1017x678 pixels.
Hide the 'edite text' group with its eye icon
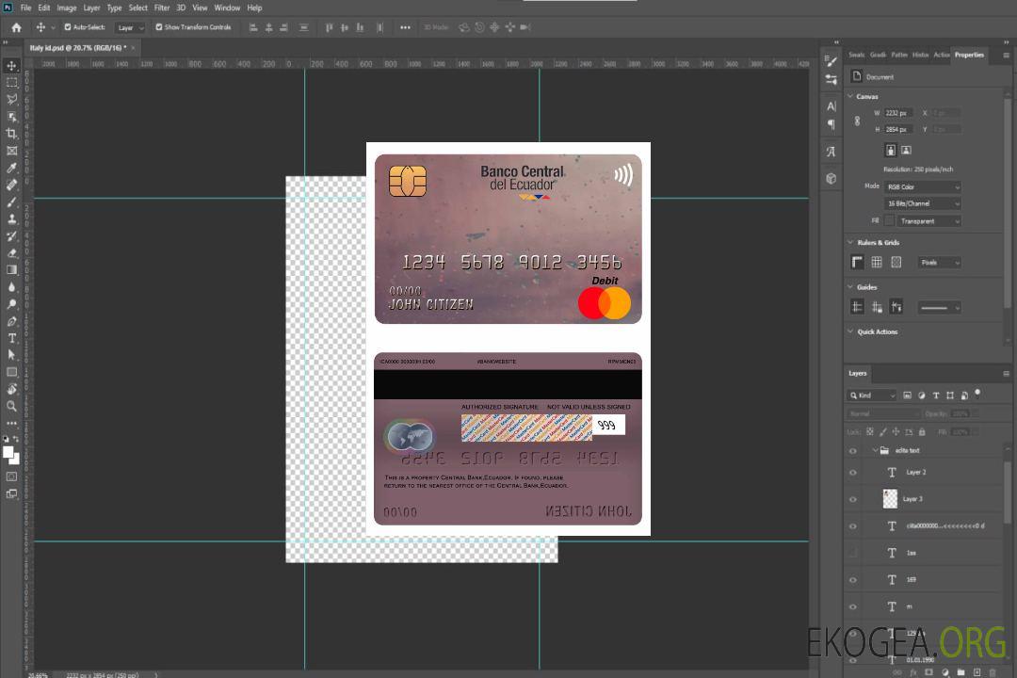tap(853, 451)
